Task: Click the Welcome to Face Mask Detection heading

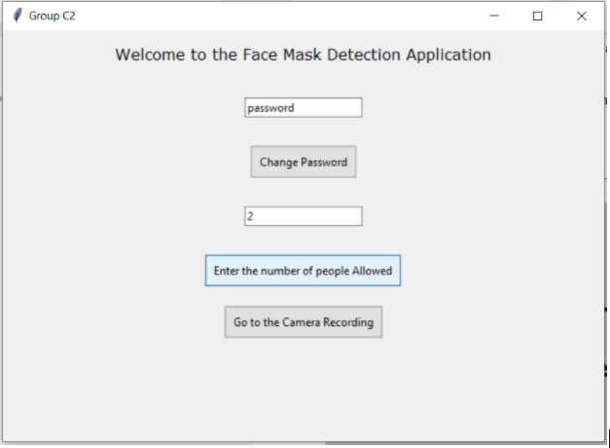Action: click(x=304, y=55)
